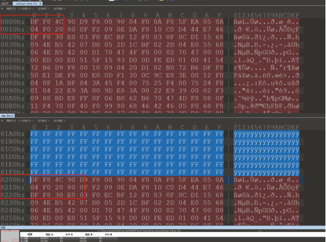Click the small arrow icon before upper pane's edit mode

(x=2, y=9)
